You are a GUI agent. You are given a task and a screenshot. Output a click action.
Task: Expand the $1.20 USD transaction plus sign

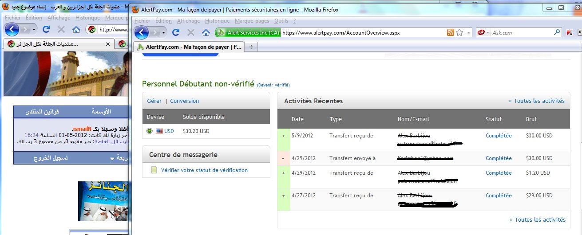pos(284,173)
